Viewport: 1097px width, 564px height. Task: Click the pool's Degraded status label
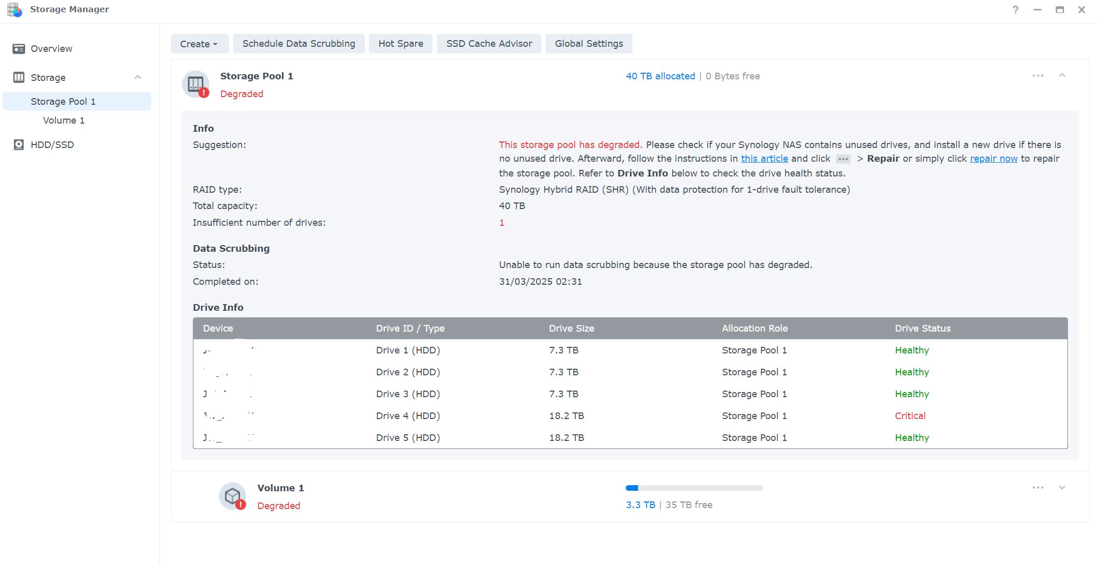pyautogui.click(x=242, y=94)
